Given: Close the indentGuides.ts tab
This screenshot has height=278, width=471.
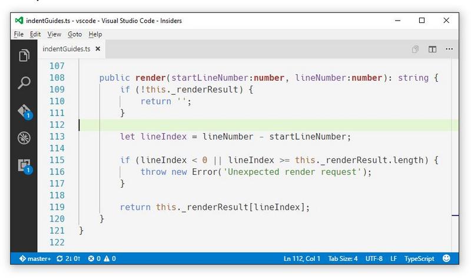Looking at the screenshot, I should 98,49.
